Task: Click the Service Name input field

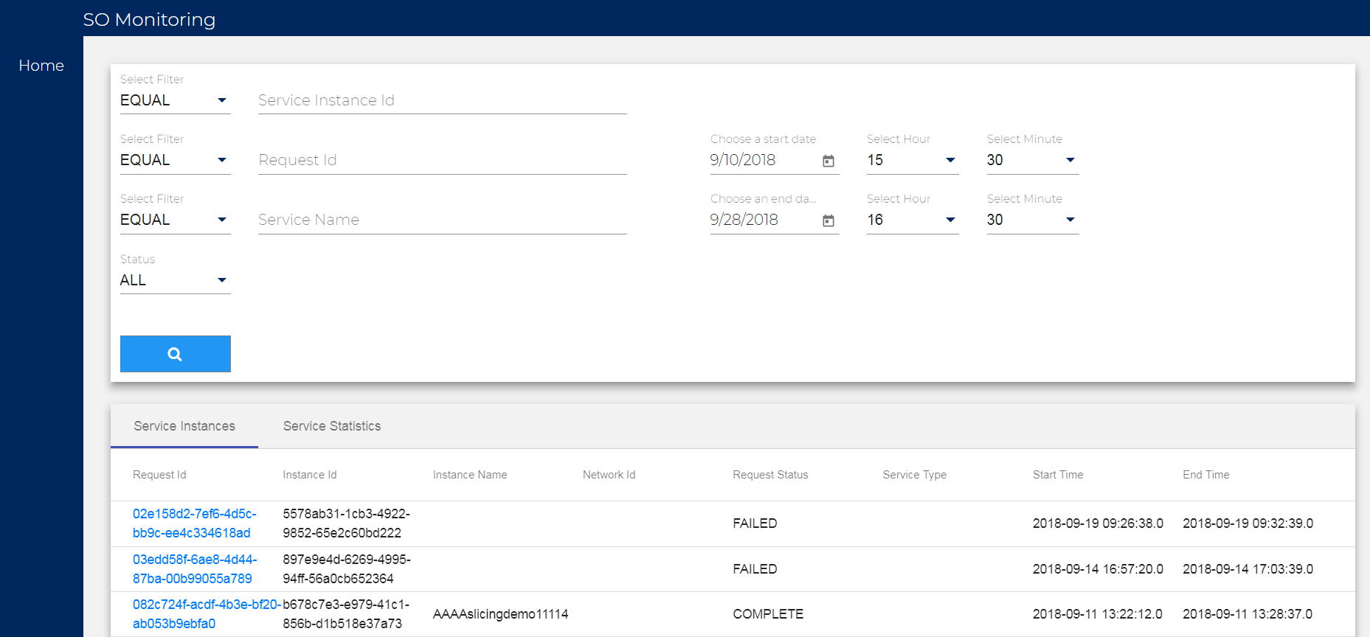Action: (442, 220)
